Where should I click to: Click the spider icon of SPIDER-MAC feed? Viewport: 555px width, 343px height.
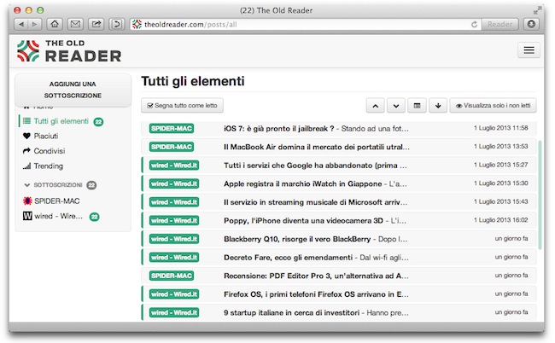coord(27,201)
